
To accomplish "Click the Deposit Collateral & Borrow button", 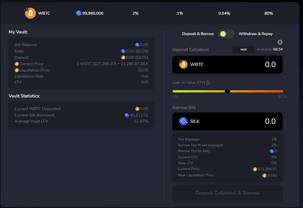I will [227, 193].
